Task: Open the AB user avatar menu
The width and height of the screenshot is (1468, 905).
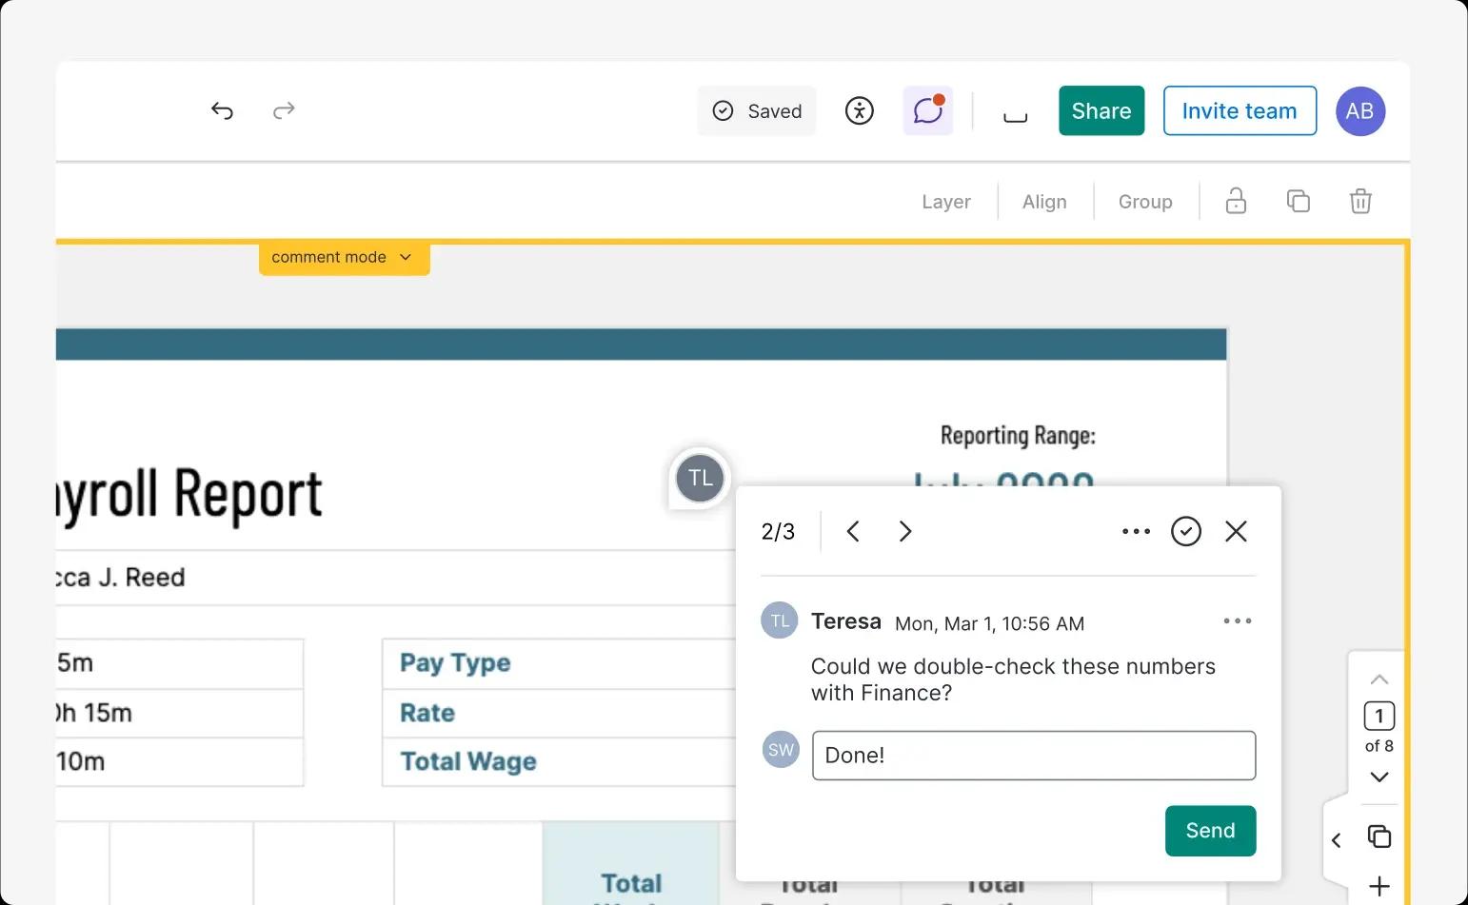Action: tap(1360, 111)
